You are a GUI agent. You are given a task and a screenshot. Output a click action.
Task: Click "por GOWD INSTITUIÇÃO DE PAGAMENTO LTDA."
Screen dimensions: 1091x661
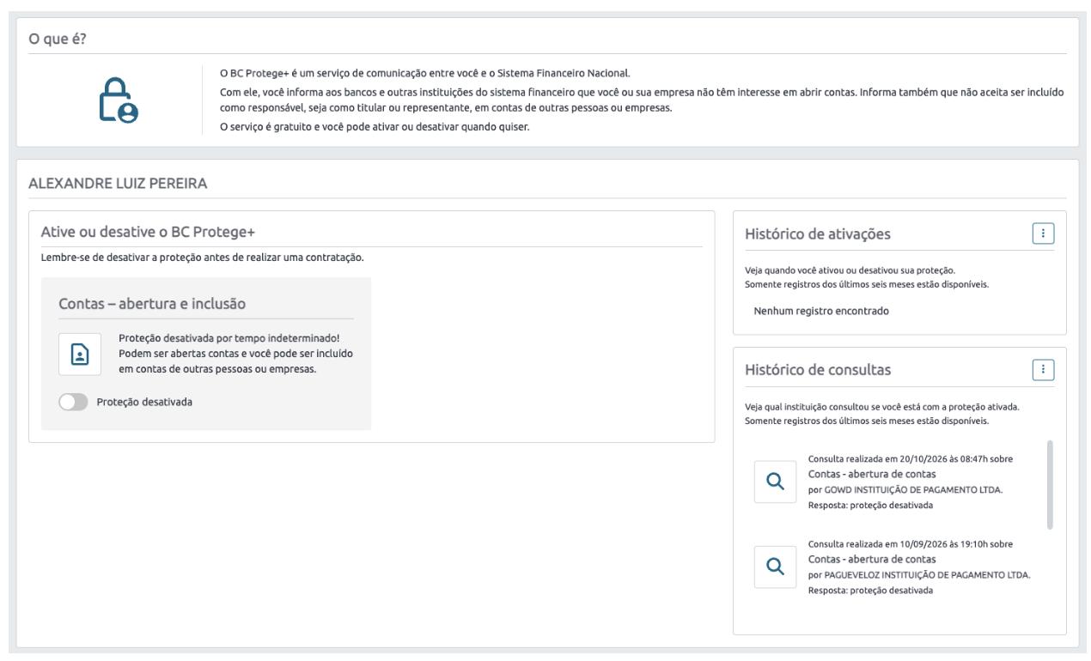[x=906, y=489]
